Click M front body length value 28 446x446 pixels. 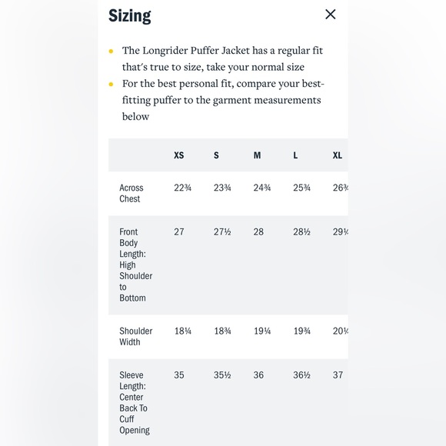click(x=258, y=231)
